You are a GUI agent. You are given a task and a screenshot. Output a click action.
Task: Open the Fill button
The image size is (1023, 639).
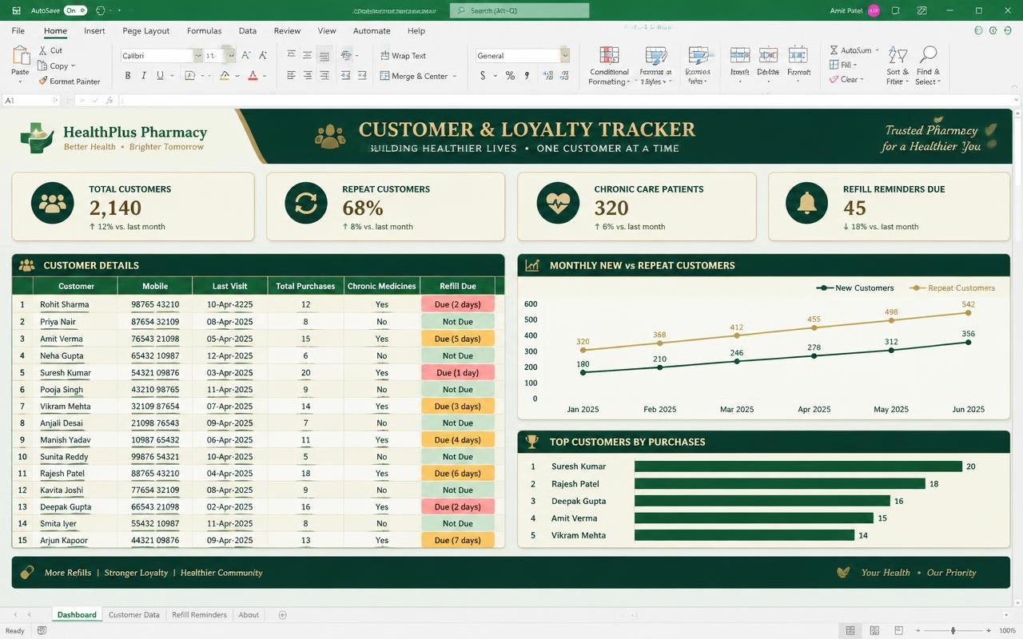click(842, 65)
